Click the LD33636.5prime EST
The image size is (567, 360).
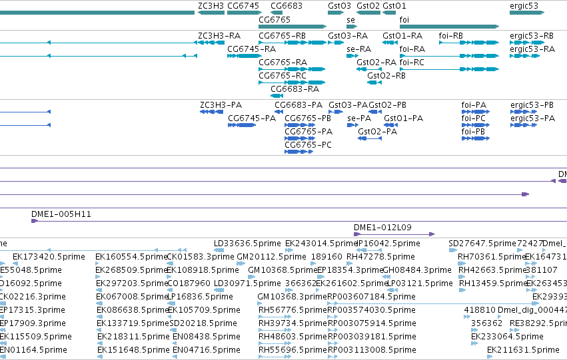point(219,250)
